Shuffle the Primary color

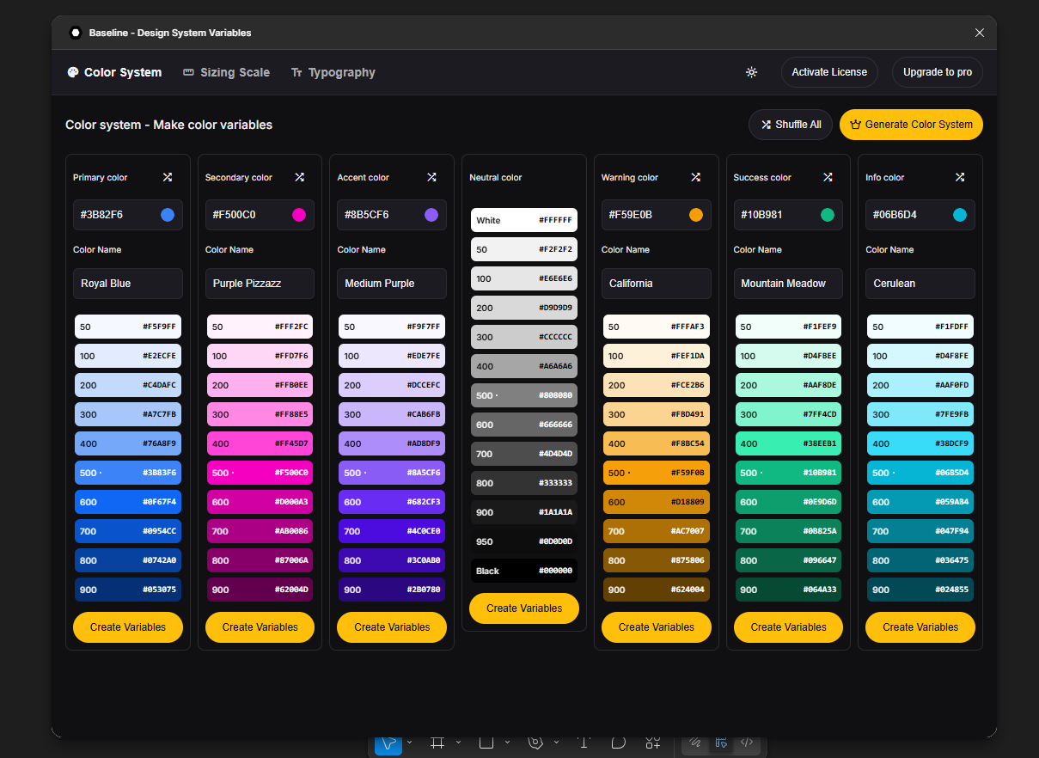pyautogui.click(x=168, y=177)
